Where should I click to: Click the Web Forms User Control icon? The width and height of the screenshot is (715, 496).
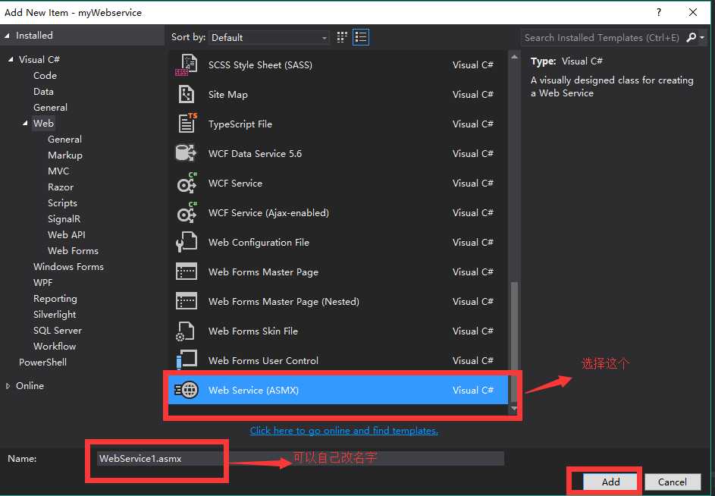click(186, 360)
